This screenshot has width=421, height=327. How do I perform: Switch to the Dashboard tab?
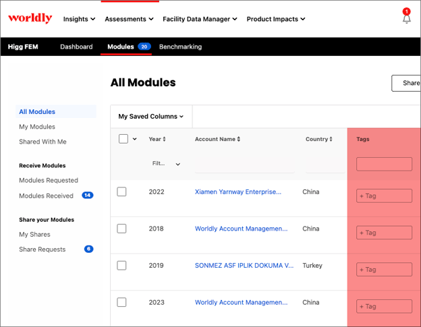click(x=76, y=47)
